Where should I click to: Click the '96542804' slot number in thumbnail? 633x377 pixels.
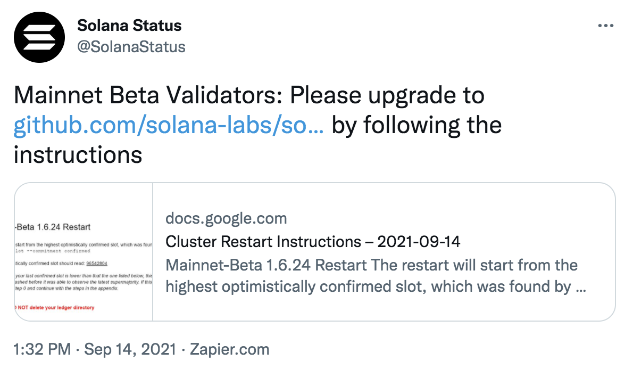pyautogui.click(x=96, y=264)
